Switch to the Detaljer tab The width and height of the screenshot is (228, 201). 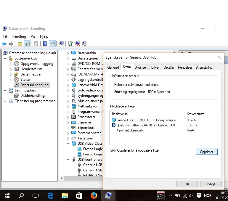[169, 67]
